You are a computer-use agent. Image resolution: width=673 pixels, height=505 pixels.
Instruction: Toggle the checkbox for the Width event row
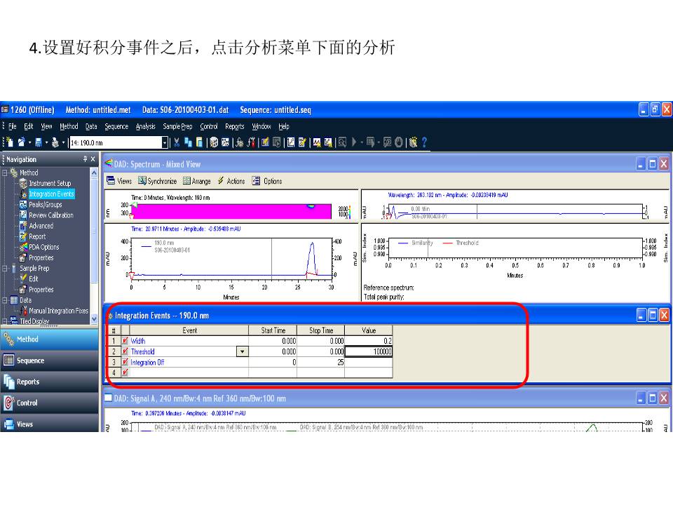[x=125, y=341]
